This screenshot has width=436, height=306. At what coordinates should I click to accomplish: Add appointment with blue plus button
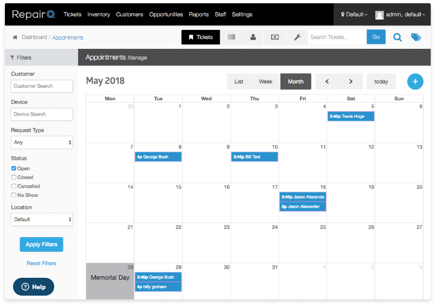[x=415, y=81]
